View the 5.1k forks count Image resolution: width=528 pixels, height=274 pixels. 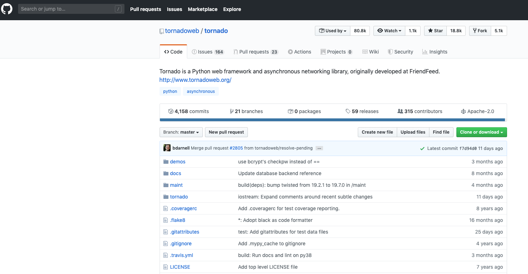click(x=499, y=31)
